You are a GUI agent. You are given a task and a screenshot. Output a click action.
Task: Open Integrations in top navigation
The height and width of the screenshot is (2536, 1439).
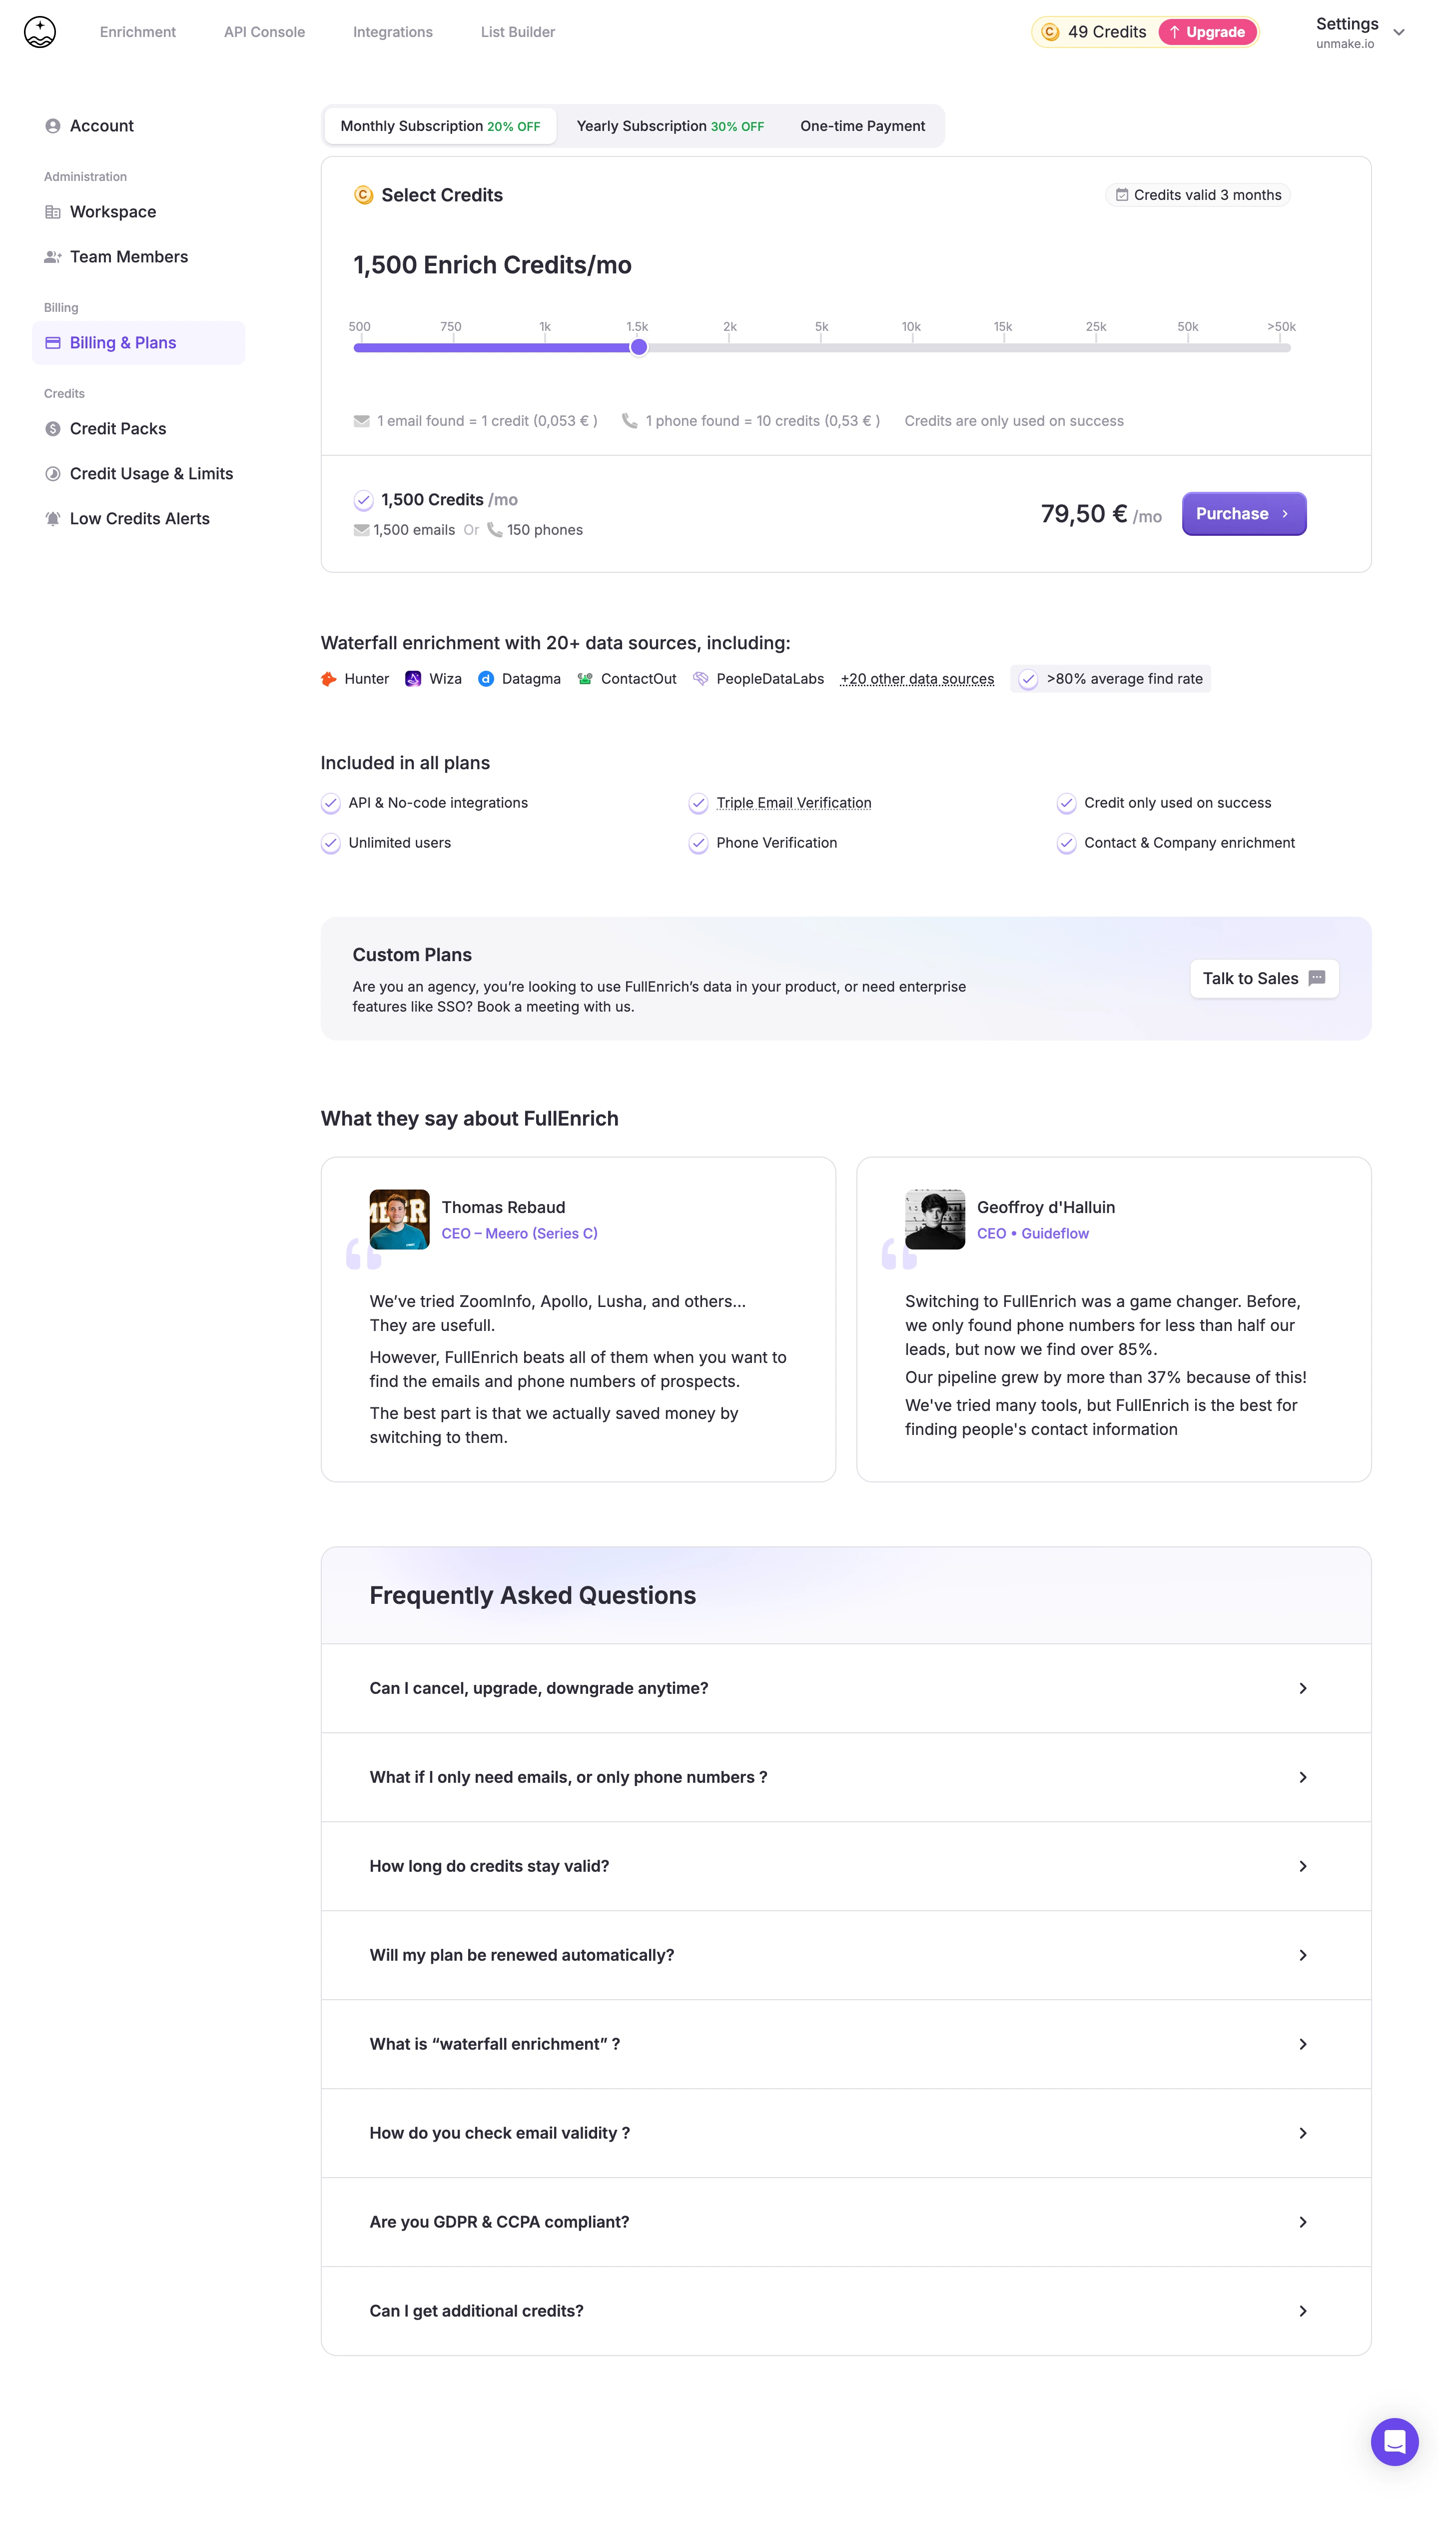392,31
